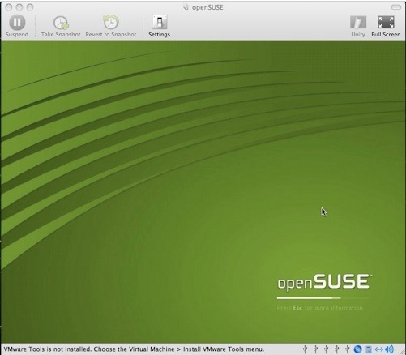The width and height of the screenshot is (406, 355).
Task: Click the network adapter status icon
Action: coord(378,349)
